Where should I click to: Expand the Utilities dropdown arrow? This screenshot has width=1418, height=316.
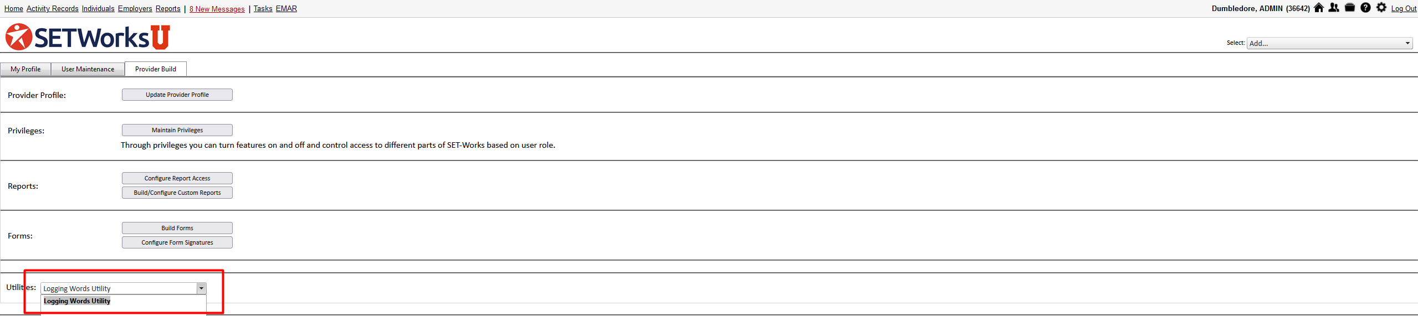coord(202,288)
